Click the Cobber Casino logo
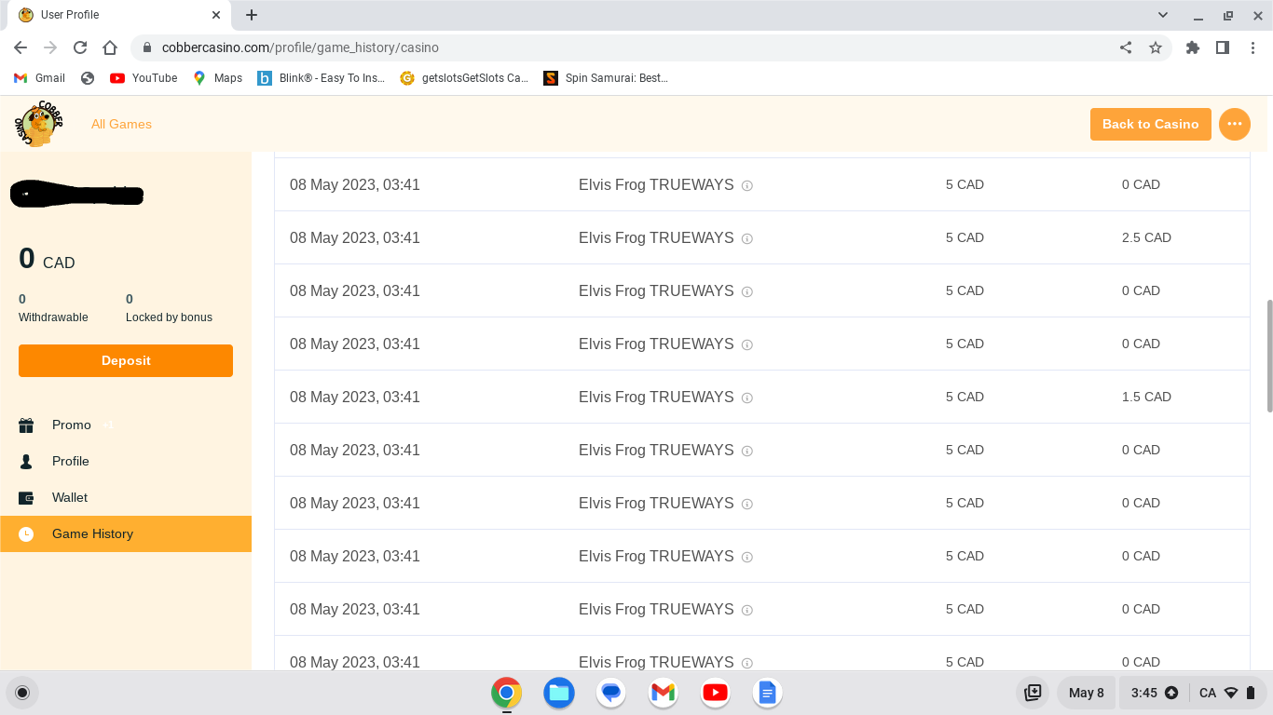 pyautogui.click(x=39, y=124)
